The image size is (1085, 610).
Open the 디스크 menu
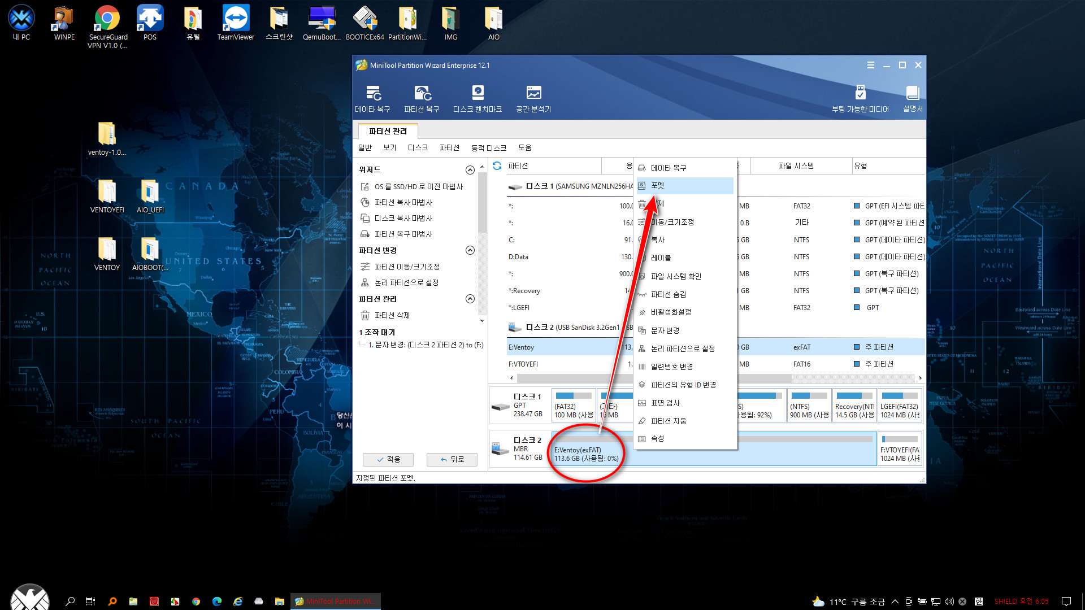tap(418, 147)
